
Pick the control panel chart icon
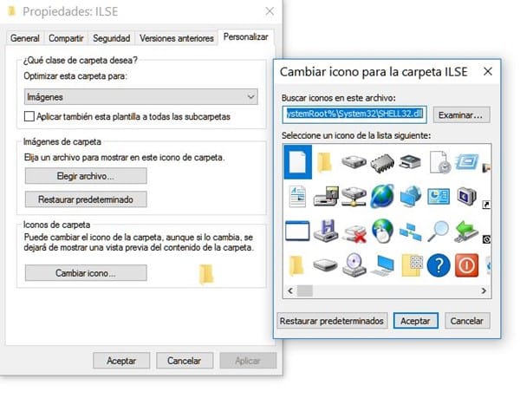pyautogui.click(x=439, y=196)
